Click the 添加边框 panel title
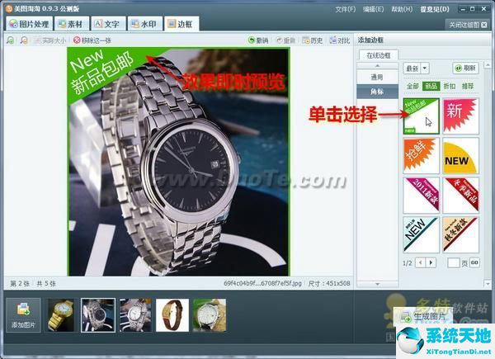Image resolution: width=495 pixels, height=359 pixels. coord(370,40)
